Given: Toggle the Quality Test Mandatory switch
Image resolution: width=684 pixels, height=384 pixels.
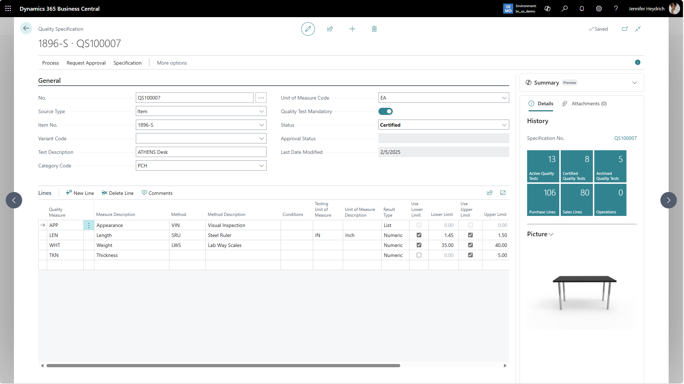Looking at the screenshot, I should pos(386,111).
